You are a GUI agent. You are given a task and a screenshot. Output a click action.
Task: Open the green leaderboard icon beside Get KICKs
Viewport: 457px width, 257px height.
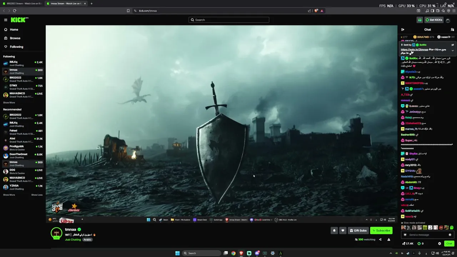coord(420,20)
